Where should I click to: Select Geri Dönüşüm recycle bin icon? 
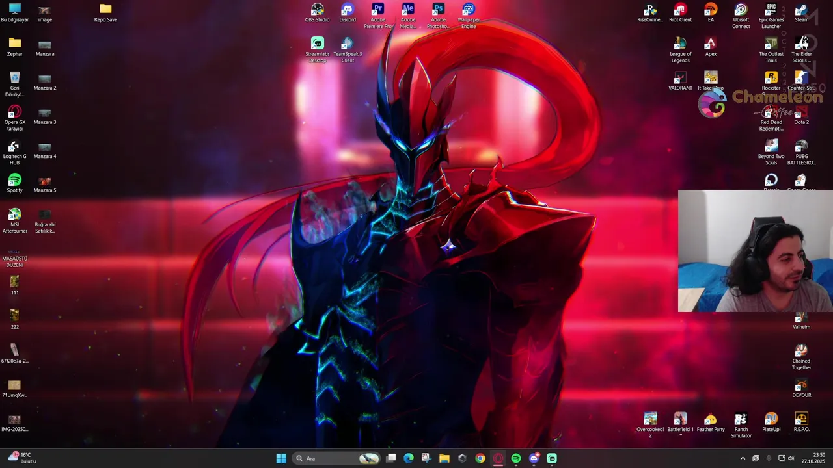pyautogui.click(x=14, y=84)
